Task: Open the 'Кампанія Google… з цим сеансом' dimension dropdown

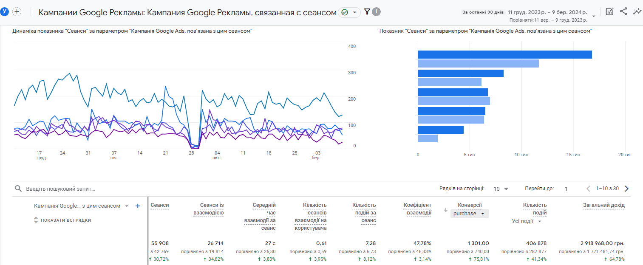Action: tap(81, 206)
